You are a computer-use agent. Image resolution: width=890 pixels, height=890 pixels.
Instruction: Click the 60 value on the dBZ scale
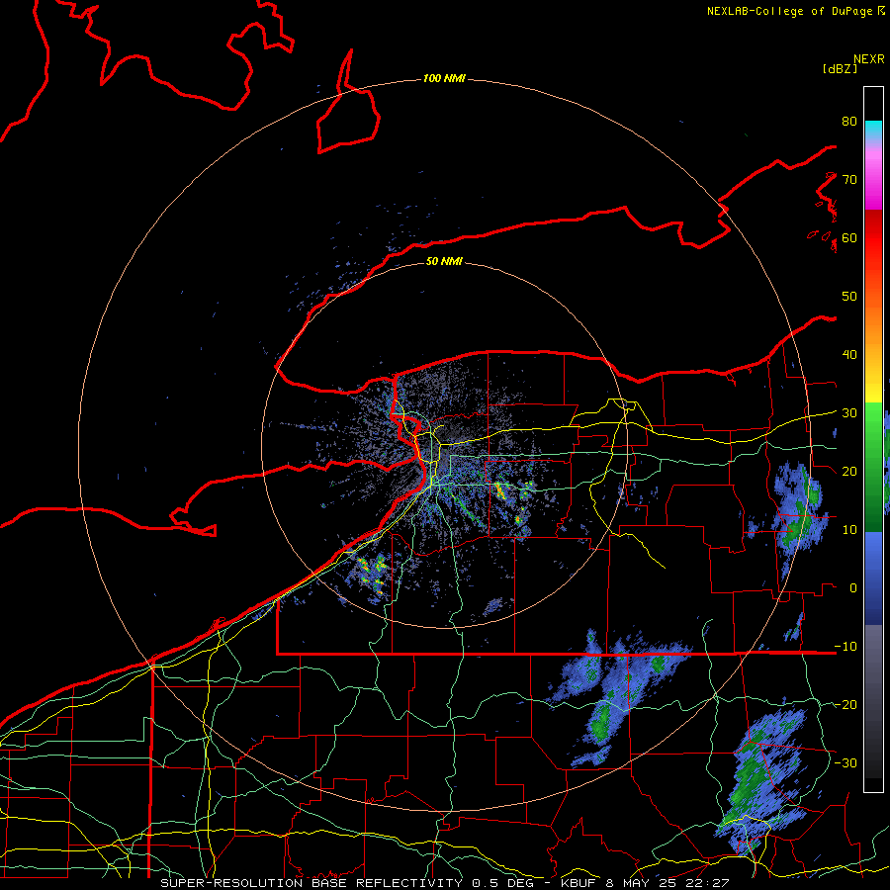click(849, 237)
